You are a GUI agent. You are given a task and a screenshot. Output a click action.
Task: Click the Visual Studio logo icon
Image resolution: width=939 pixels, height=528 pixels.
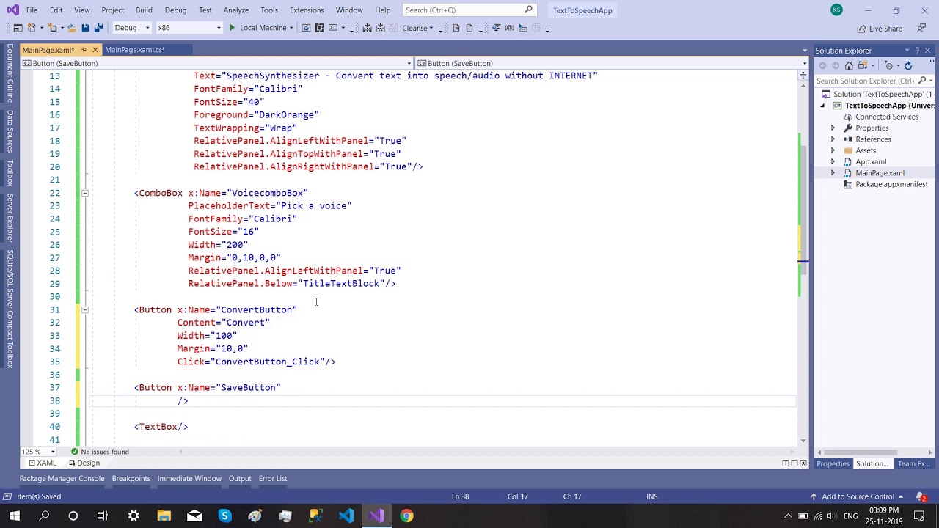click(12, 10)
